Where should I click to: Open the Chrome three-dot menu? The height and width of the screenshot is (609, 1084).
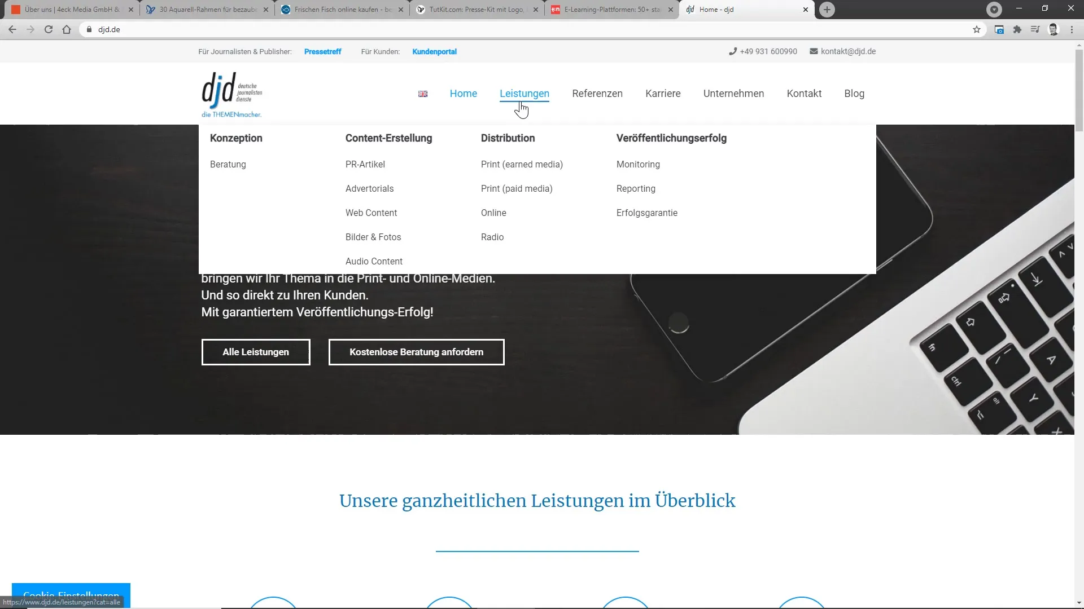[1072, 29]
